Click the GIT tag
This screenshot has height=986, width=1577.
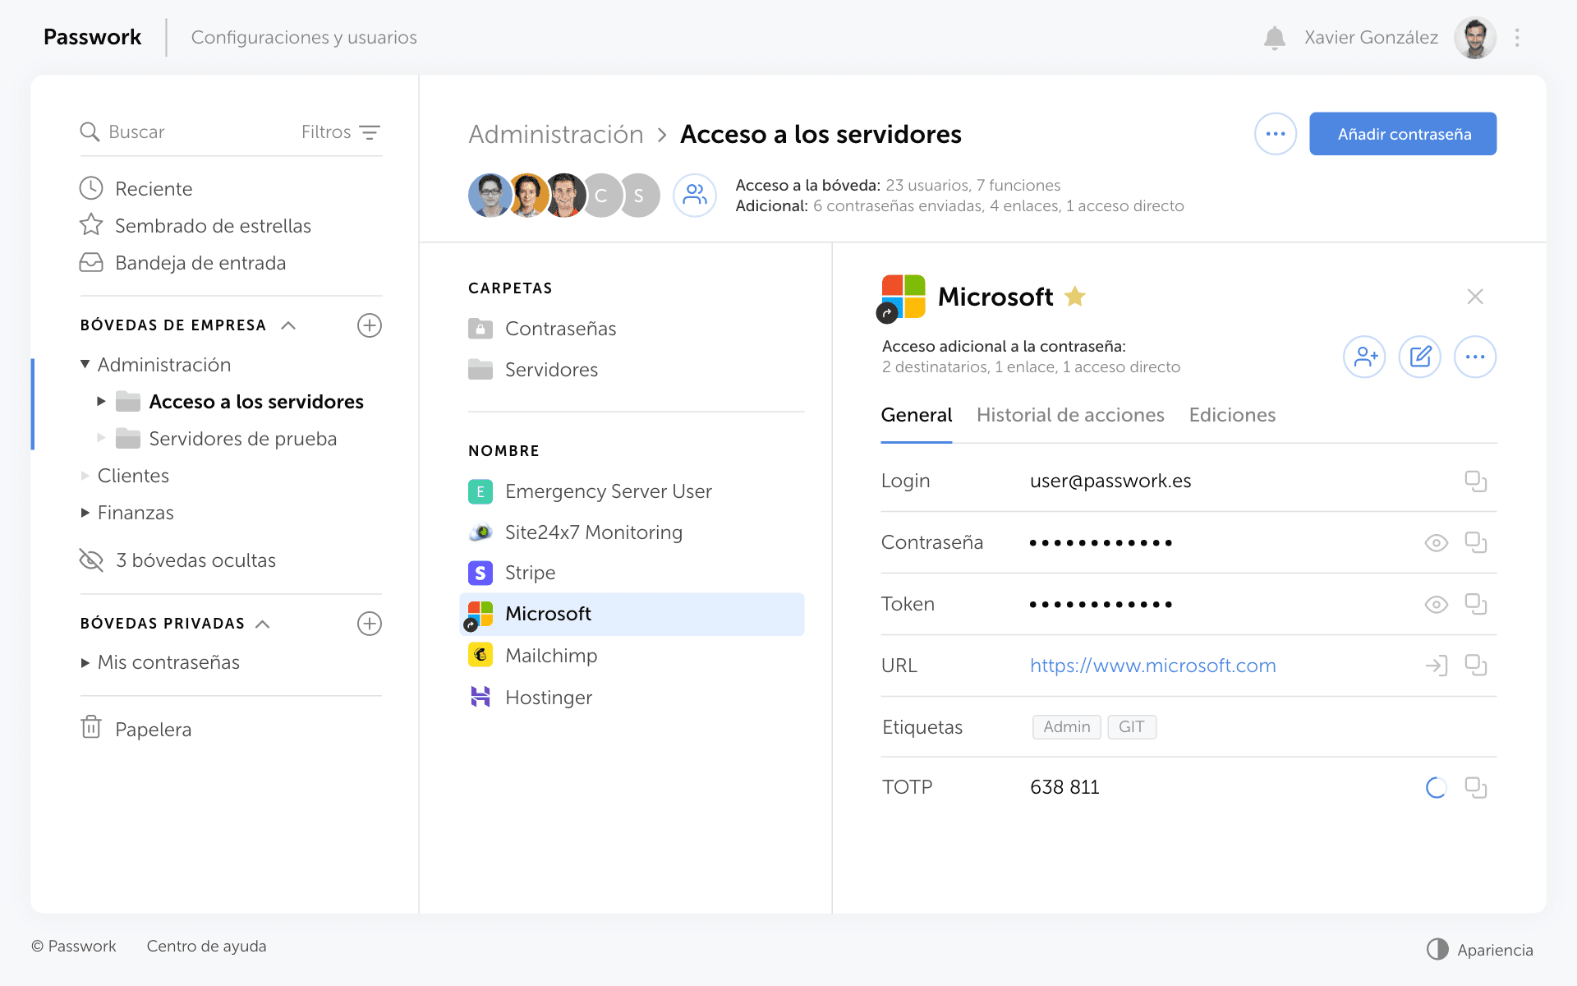pos(1131,727)
